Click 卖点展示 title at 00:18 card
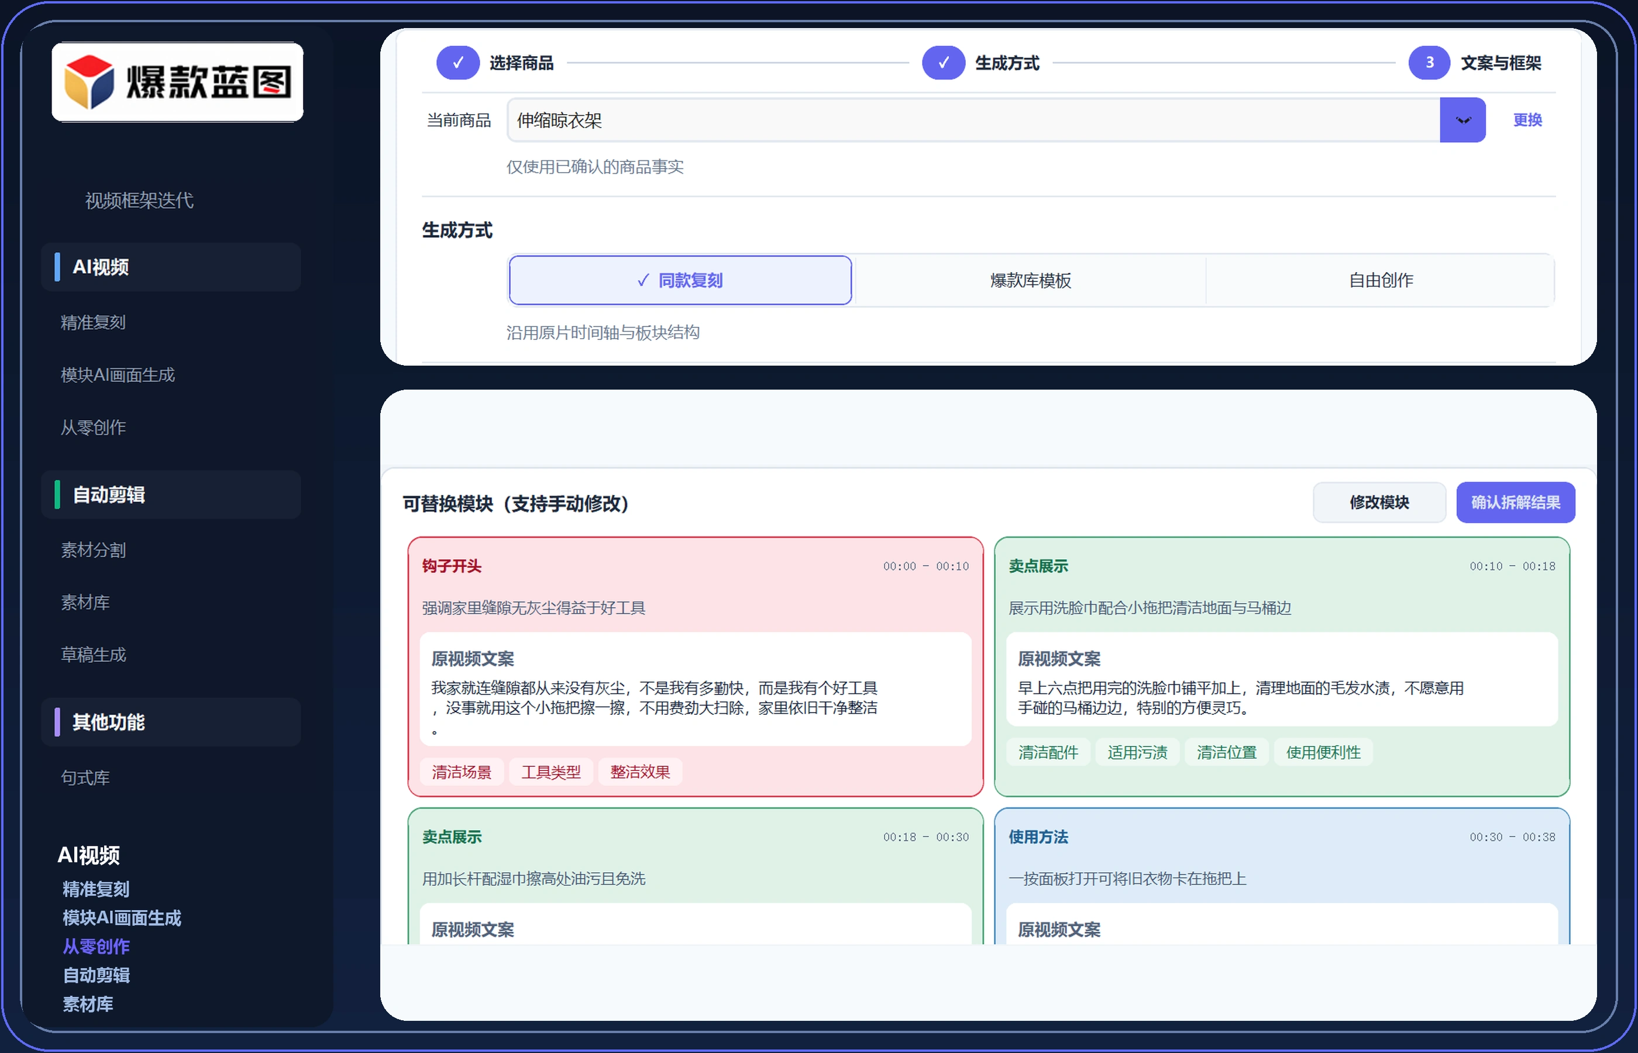This screenshot has height=1053, width=1638. (x=451, y=837)
